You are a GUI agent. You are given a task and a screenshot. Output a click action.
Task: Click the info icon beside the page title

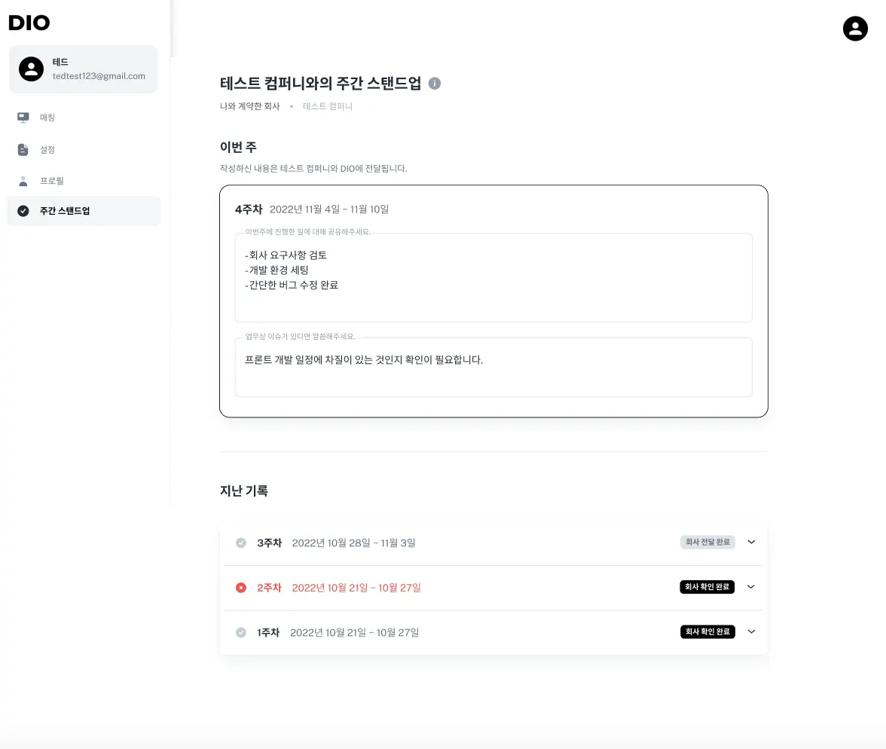click(435, 84)
